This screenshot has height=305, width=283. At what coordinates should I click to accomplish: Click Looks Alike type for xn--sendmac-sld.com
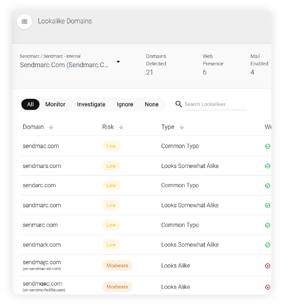click(176, 266)
